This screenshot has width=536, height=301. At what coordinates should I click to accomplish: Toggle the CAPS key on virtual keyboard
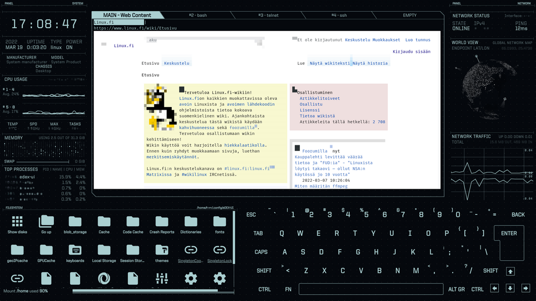pyautogui.click(x=261, y=252)
